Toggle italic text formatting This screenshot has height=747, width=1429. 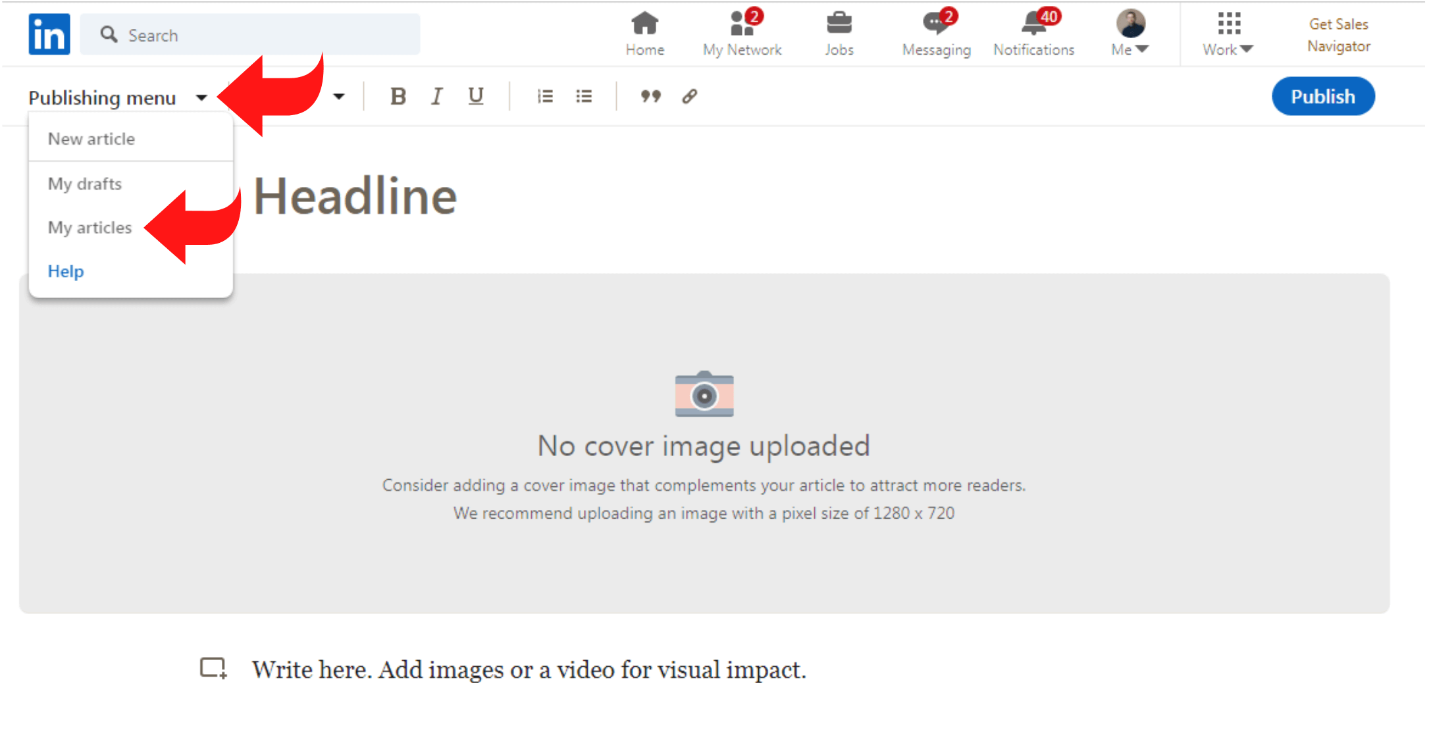coord(436,97)
